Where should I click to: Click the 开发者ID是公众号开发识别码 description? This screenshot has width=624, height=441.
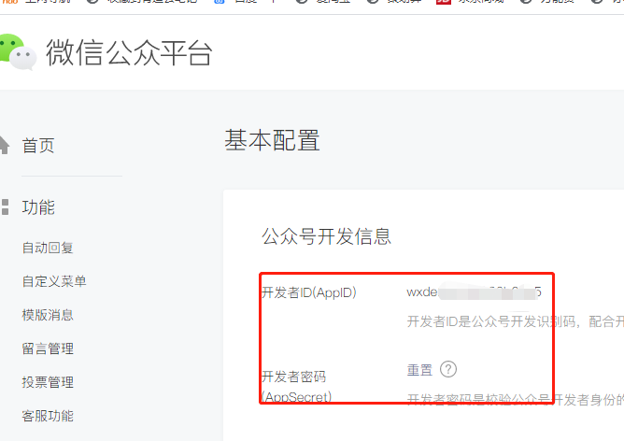pyautogui.click(x=516, y=321)
